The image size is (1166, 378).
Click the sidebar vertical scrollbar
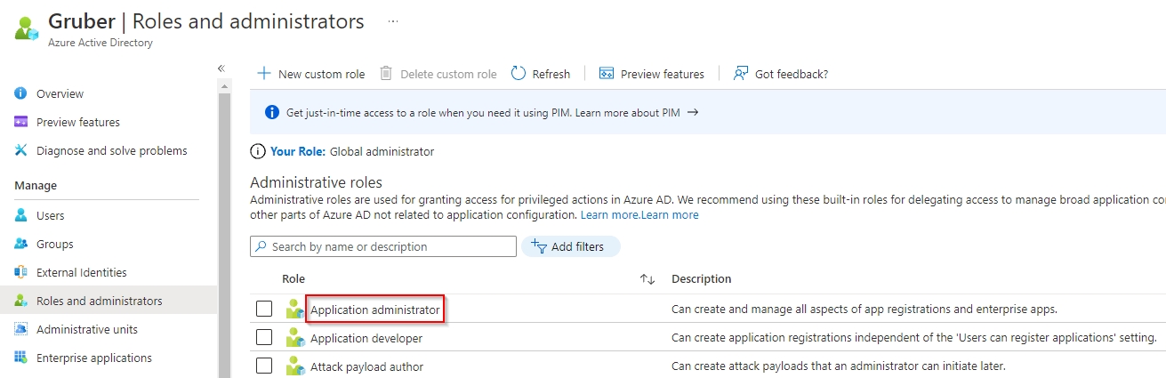[224, 222]
